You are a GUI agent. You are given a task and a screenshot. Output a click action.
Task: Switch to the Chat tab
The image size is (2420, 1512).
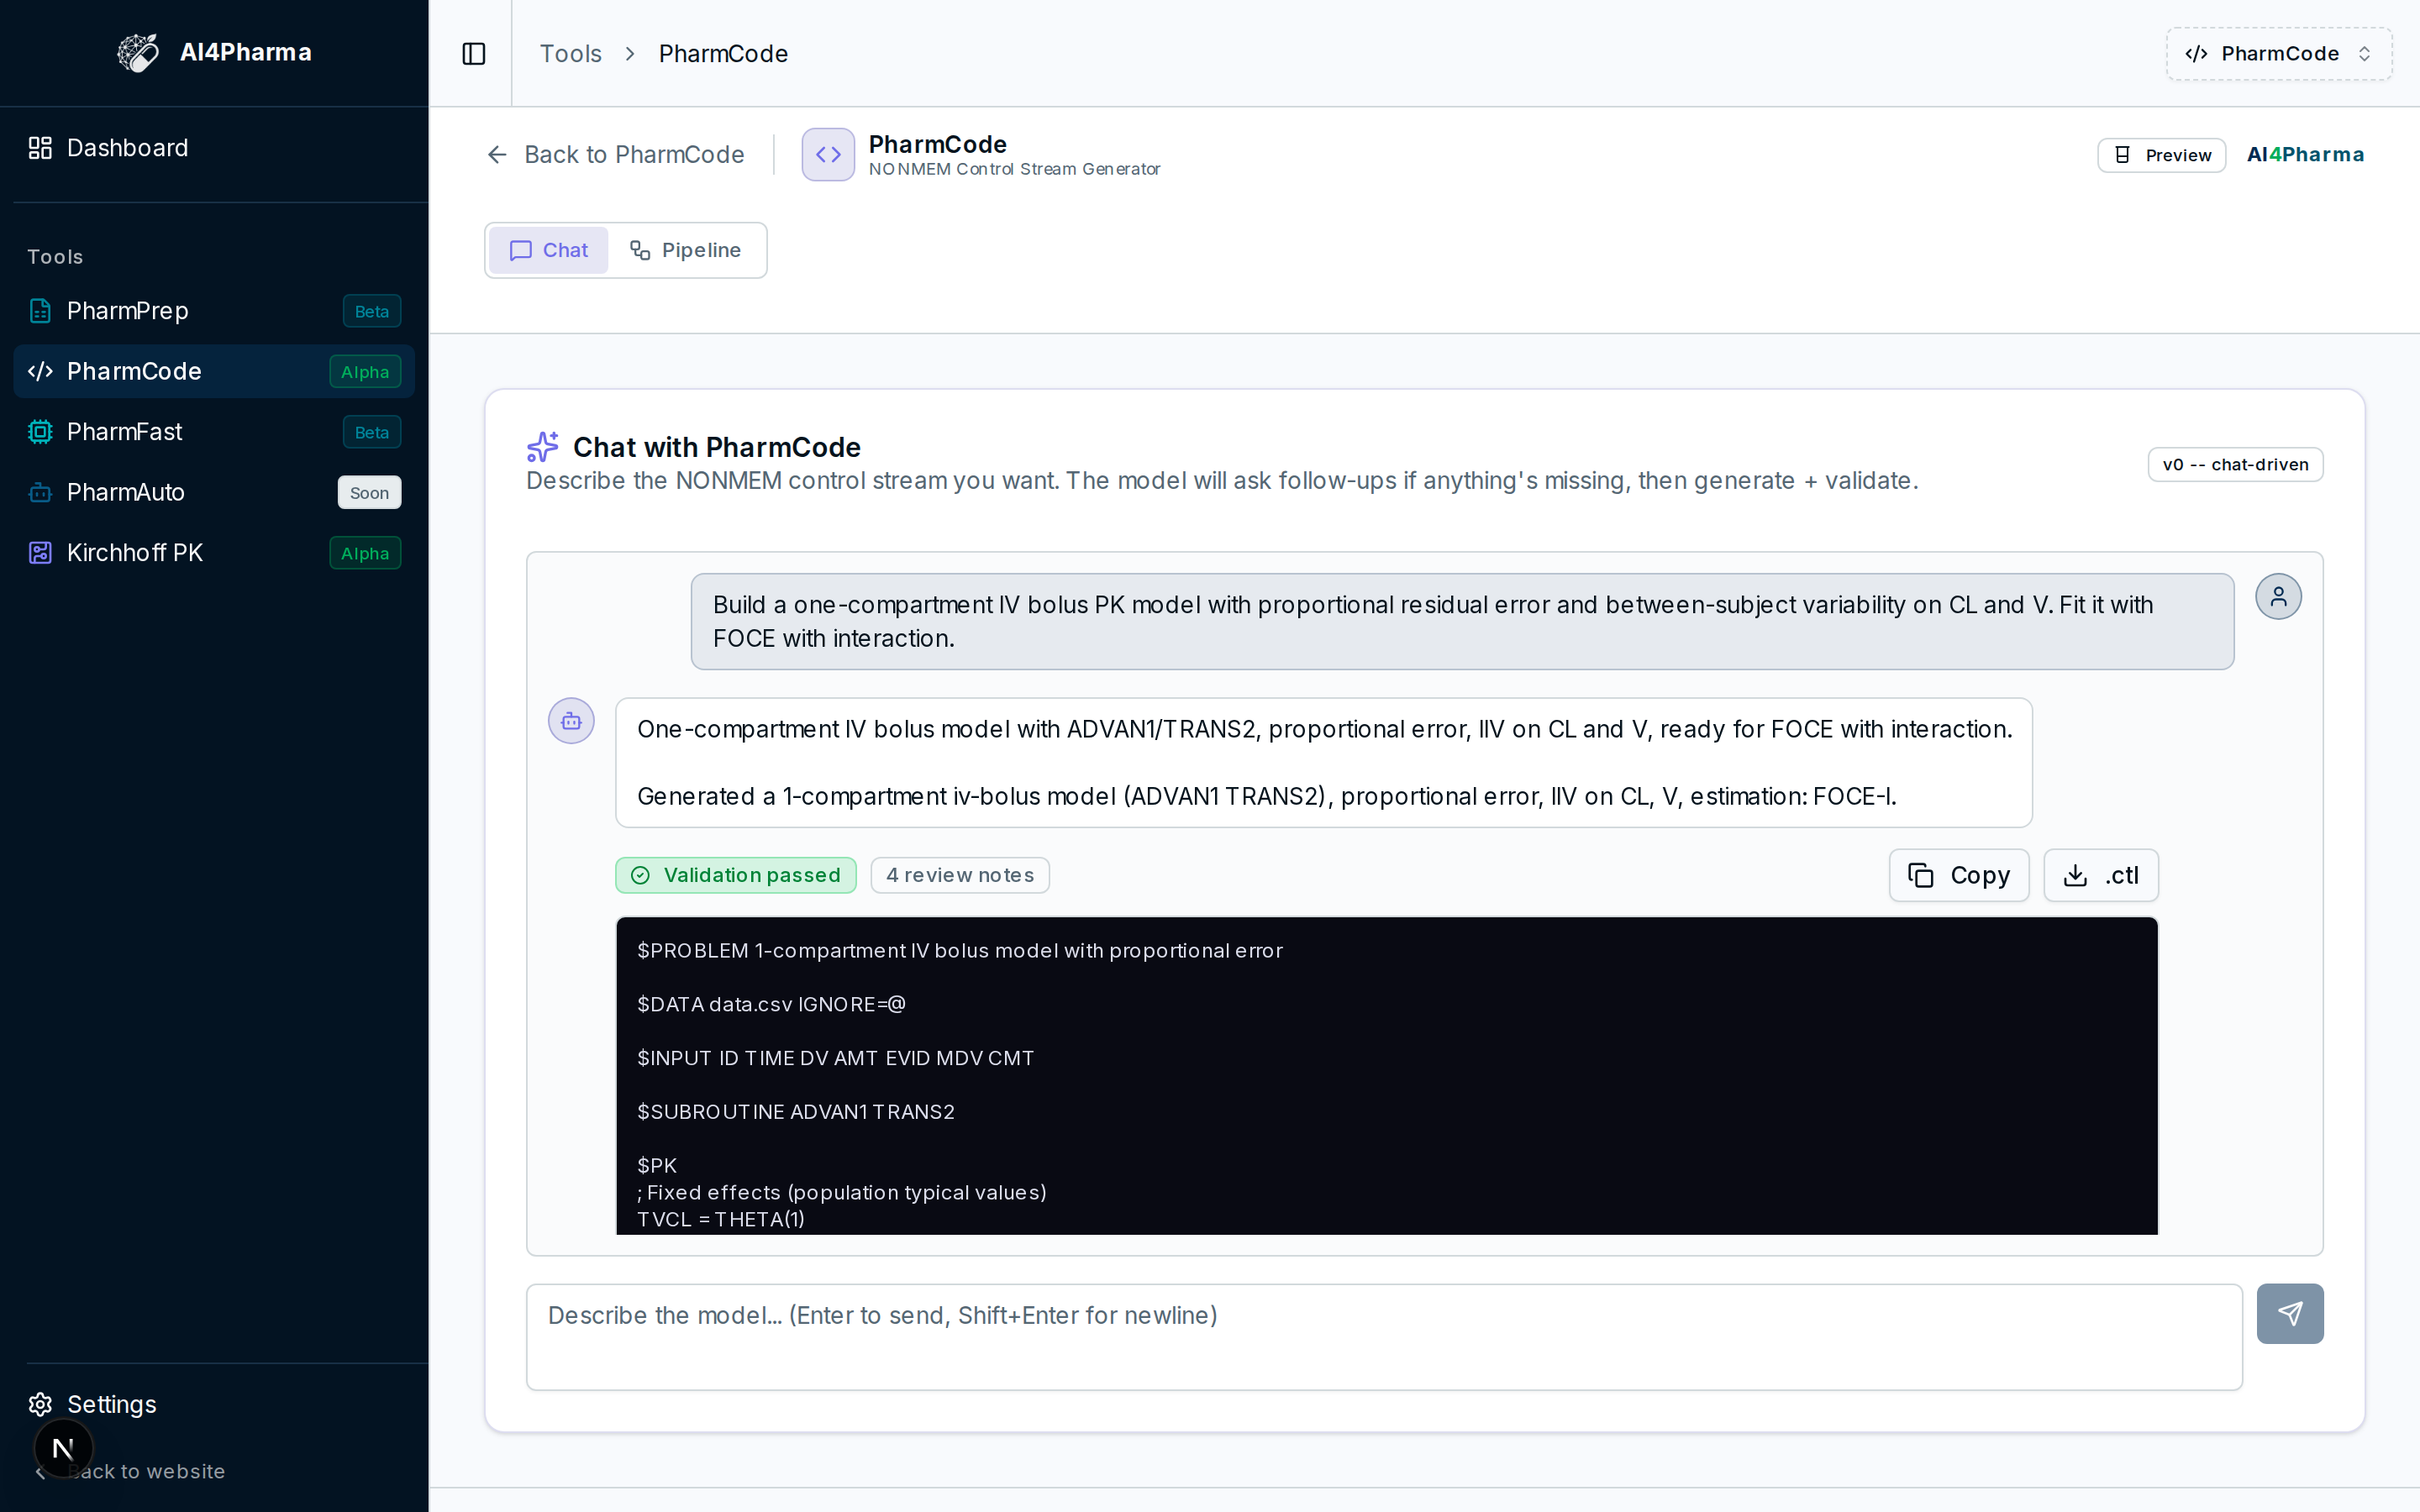548,250
